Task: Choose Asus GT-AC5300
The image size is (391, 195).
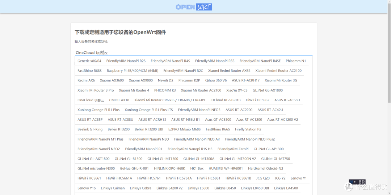Action: tap(218, 119)
